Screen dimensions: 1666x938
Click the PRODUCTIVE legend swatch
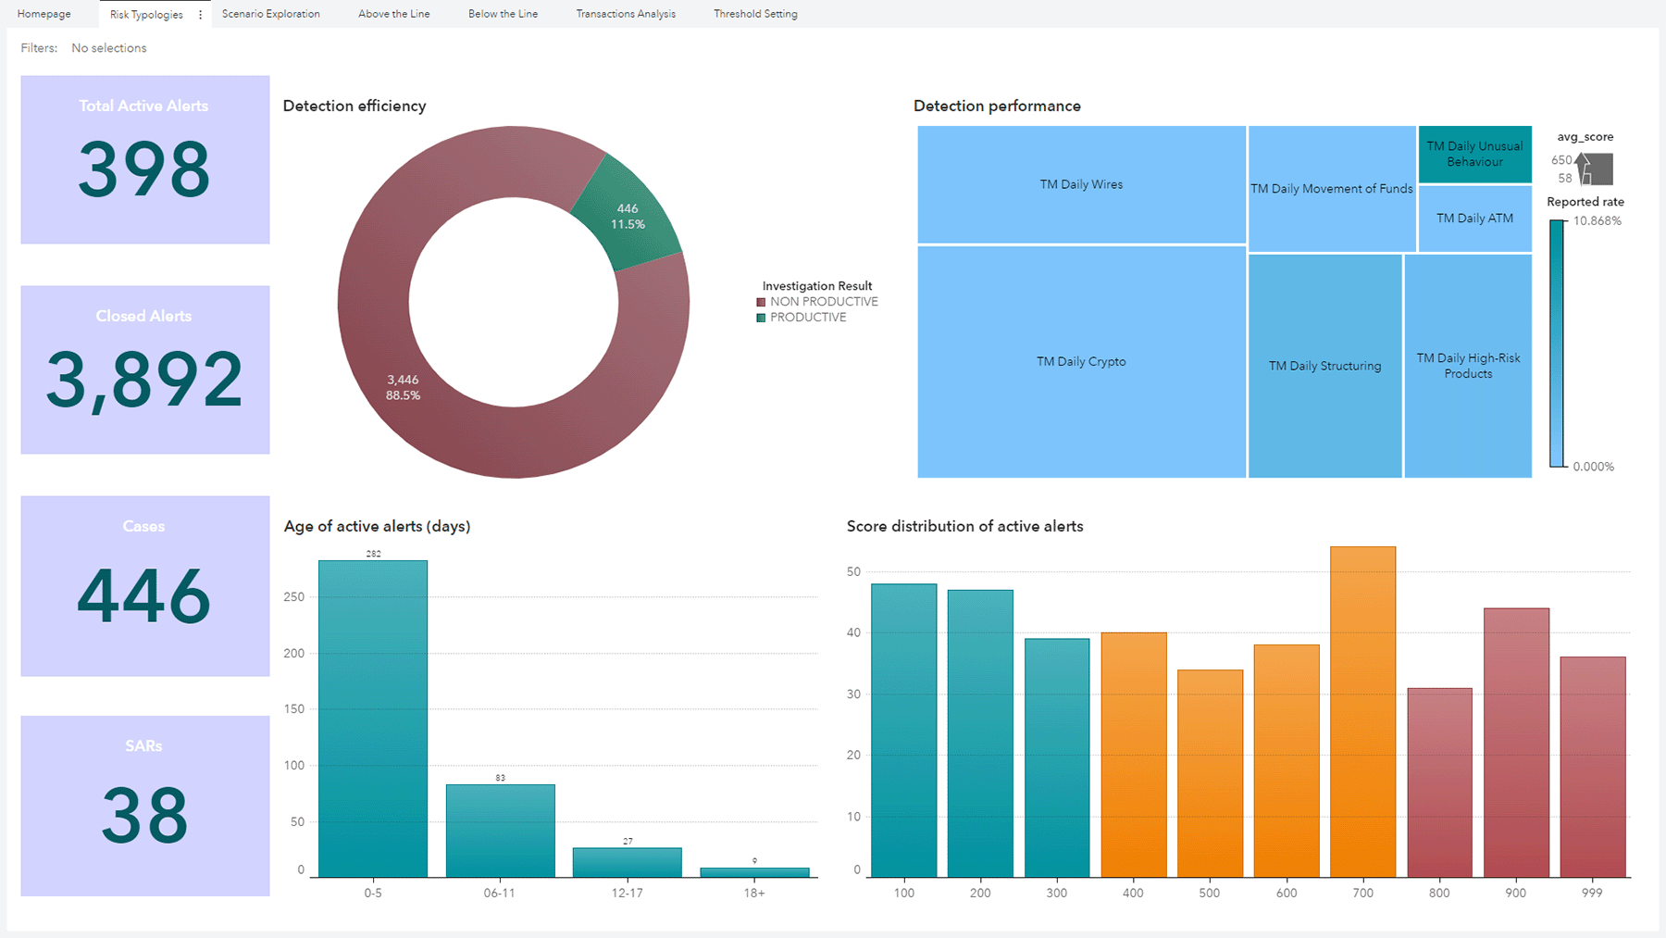pyautogui.click(x=761, y=318)
